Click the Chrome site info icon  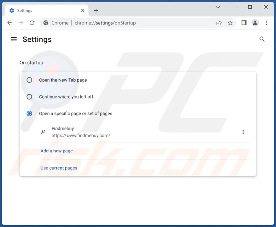coord(46,23)
